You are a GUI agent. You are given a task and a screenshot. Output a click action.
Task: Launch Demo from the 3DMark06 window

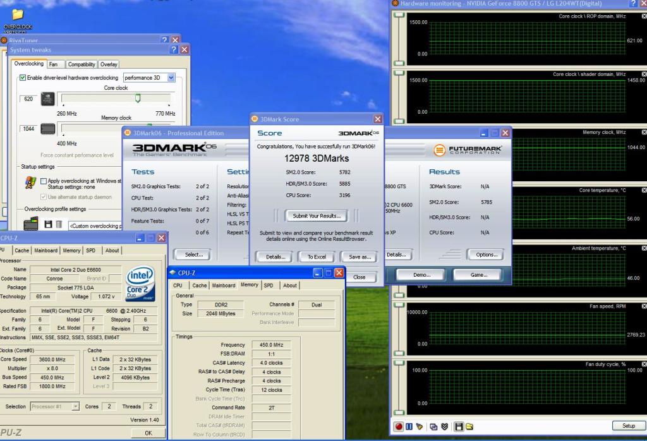pyautogui.click(x=421, y=275)
